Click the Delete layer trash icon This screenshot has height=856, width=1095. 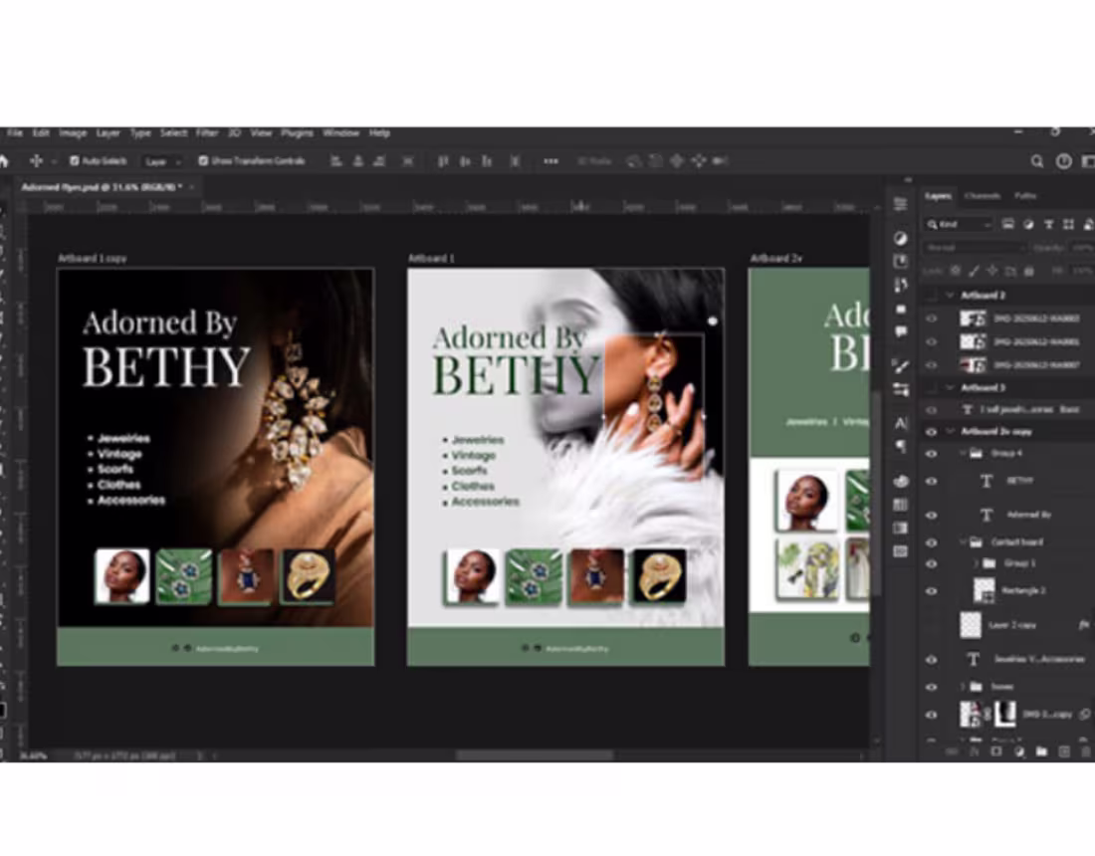[x=1085, y=749]
